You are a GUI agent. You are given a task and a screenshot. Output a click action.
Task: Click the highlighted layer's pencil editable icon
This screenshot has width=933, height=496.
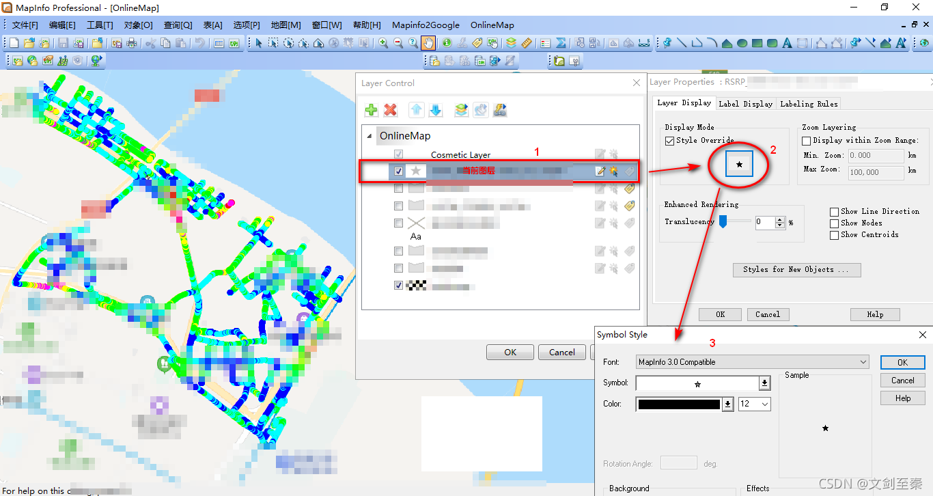pyautogui.click(x=600, y=171)
